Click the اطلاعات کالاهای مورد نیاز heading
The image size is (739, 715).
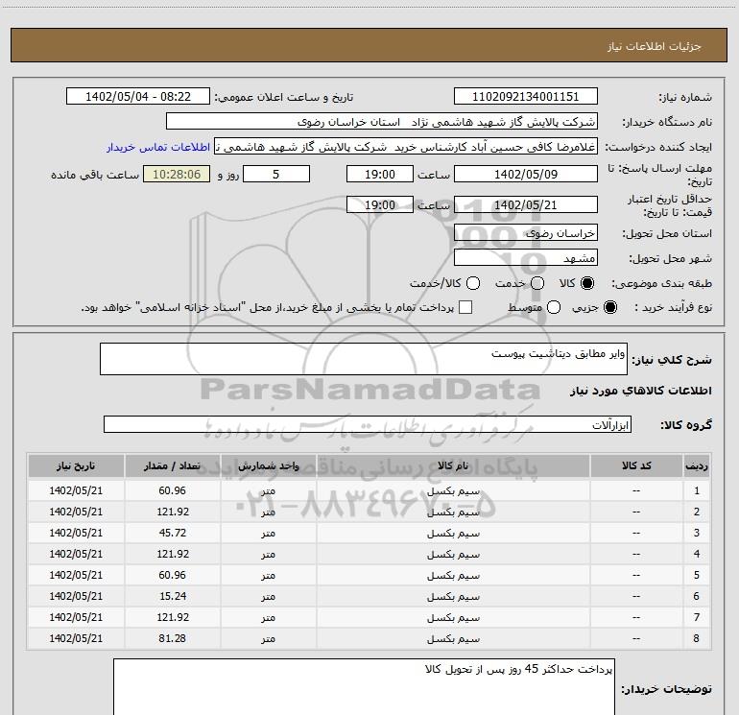pyautogui.click(x=641, y=391)
